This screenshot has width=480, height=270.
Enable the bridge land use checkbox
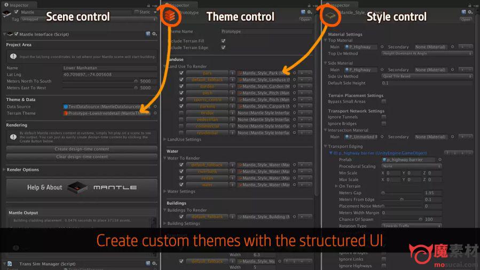181,113
